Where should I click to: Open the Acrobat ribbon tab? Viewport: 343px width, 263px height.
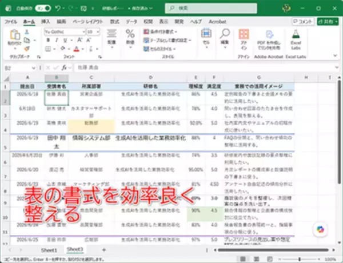217,22
